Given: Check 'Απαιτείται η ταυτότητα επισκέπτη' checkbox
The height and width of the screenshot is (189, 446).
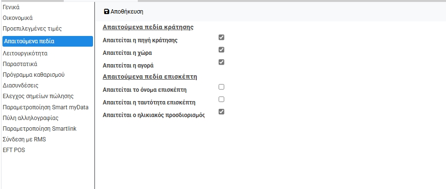Looking at the screenshot, I should pos(221,99).
